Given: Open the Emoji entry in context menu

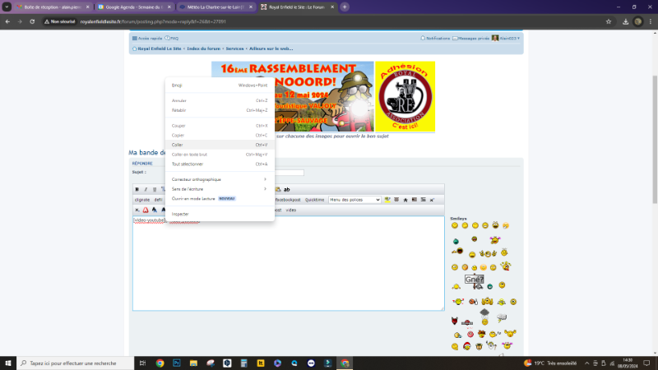Looking at the screenshot, I should (220, 86).
